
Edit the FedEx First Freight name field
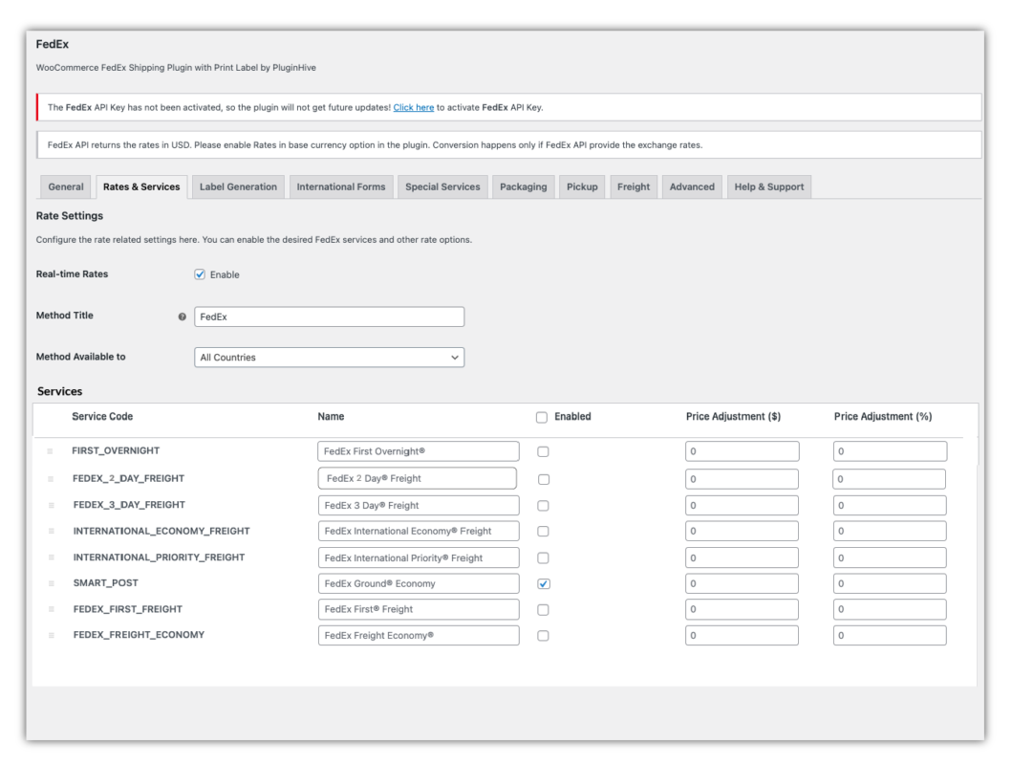(419, 609)
